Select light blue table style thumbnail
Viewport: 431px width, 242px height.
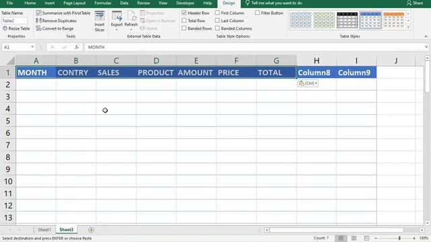click(x=301, y=20)
